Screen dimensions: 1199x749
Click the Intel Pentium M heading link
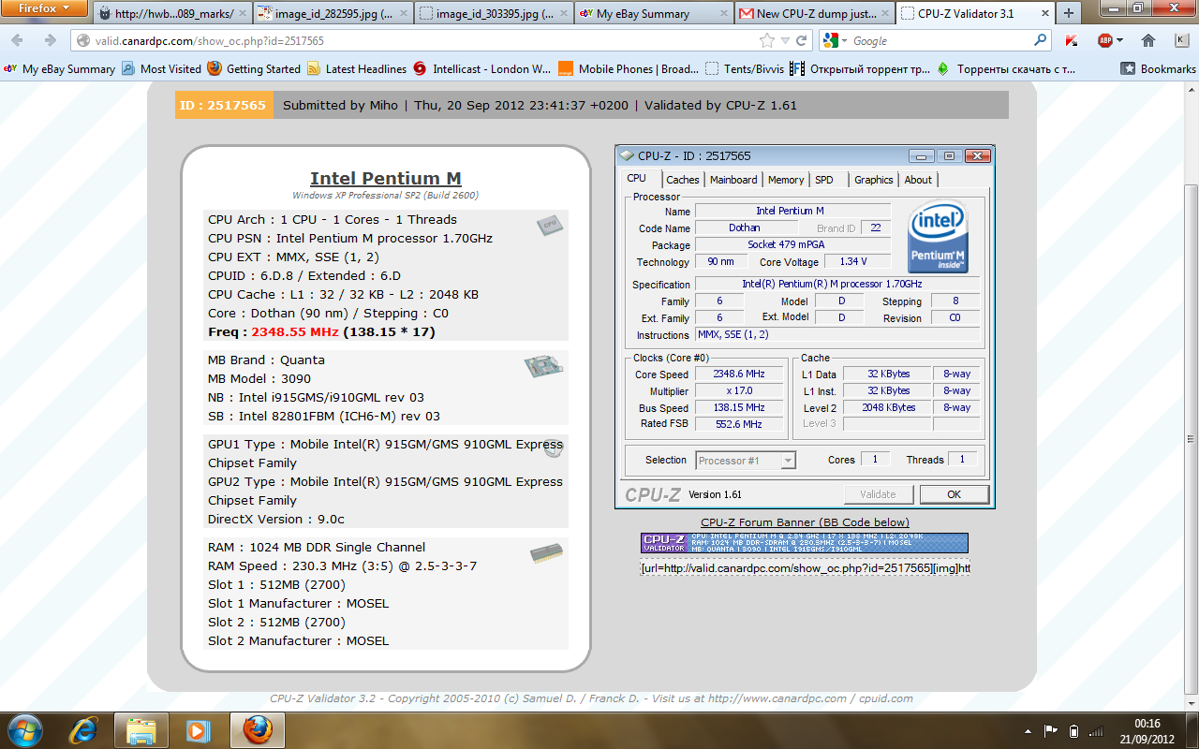386,179
